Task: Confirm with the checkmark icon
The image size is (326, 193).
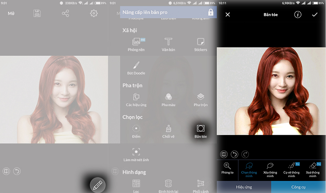Action: coord(315,15)
